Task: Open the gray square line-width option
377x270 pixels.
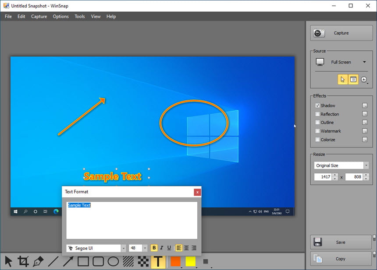Action: [205, 261]
